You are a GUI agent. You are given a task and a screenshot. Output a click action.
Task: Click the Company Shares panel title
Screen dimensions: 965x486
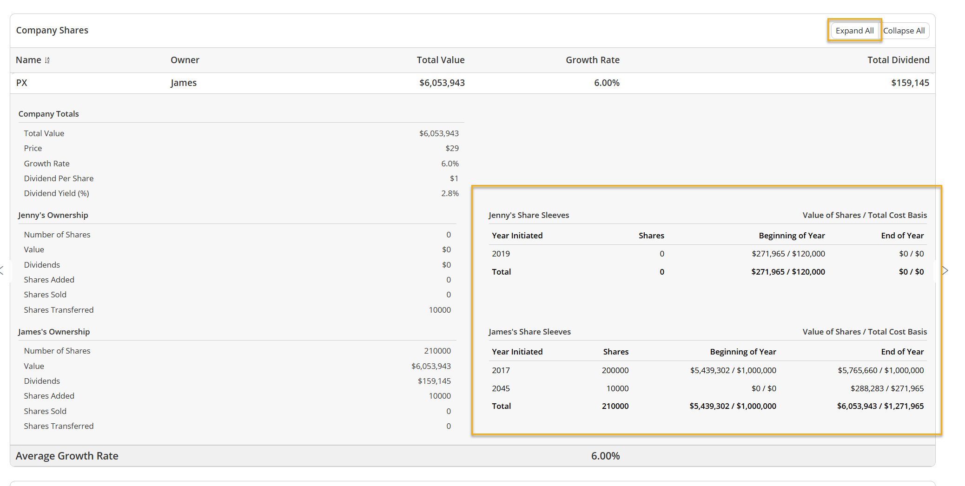click(x=52, y=30)
